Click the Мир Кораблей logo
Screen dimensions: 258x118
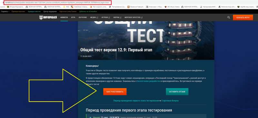pos(48,17)
